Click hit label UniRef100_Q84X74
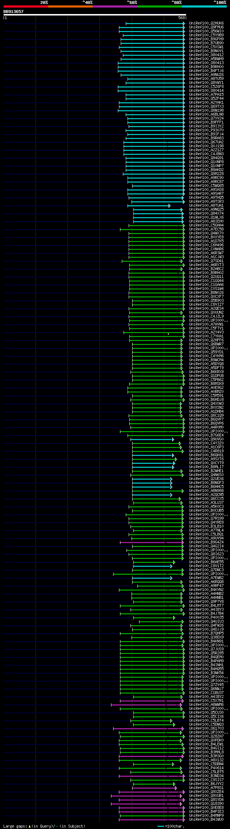The width and height of the screenshot is (230, 829). pyautogui.click(x=206, y=214)
